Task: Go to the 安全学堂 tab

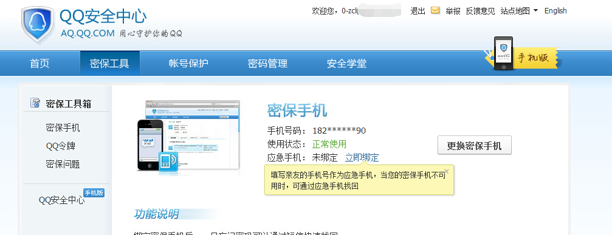Action: pyautogui.click(x=346, y=63)
